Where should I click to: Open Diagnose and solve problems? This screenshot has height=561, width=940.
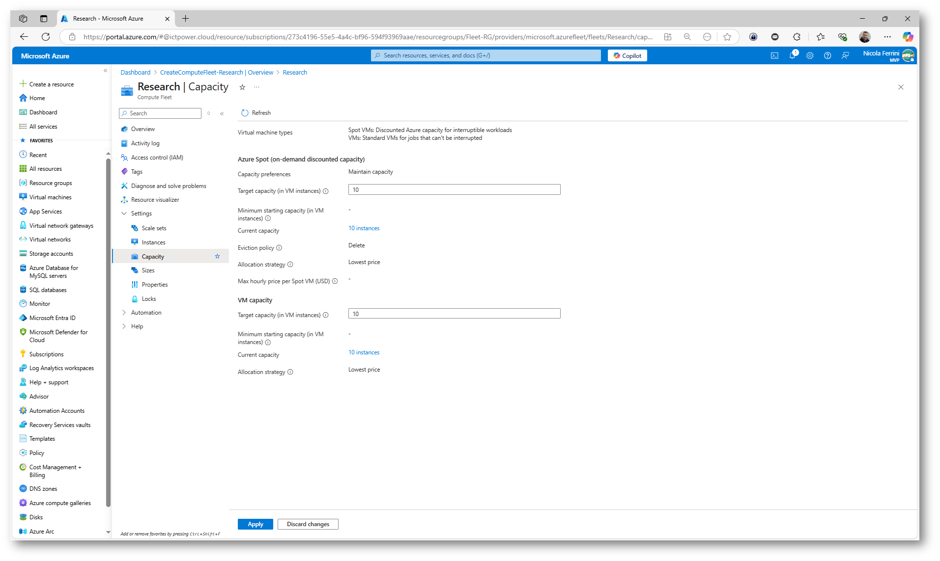coord(169,186)
